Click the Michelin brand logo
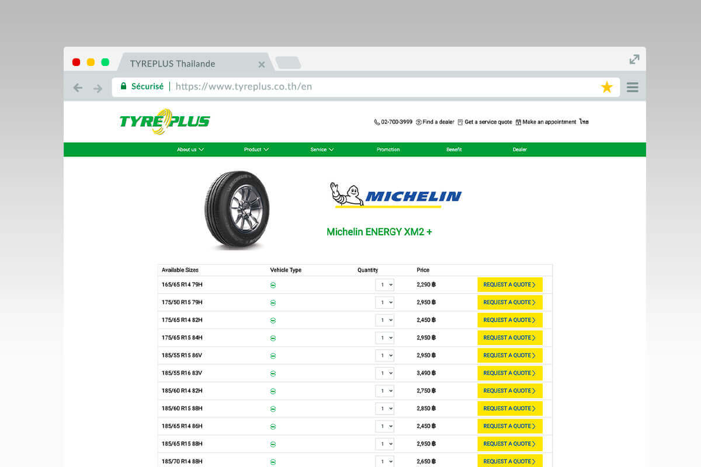This screenshot has width=701, height=467. [x=395, y=195]
